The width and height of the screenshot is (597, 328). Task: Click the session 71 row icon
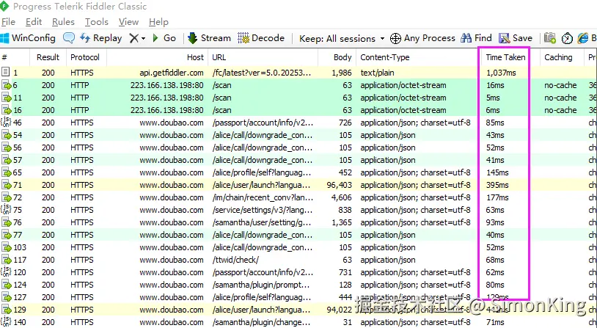pyautogui.click(x=6, y=185)
